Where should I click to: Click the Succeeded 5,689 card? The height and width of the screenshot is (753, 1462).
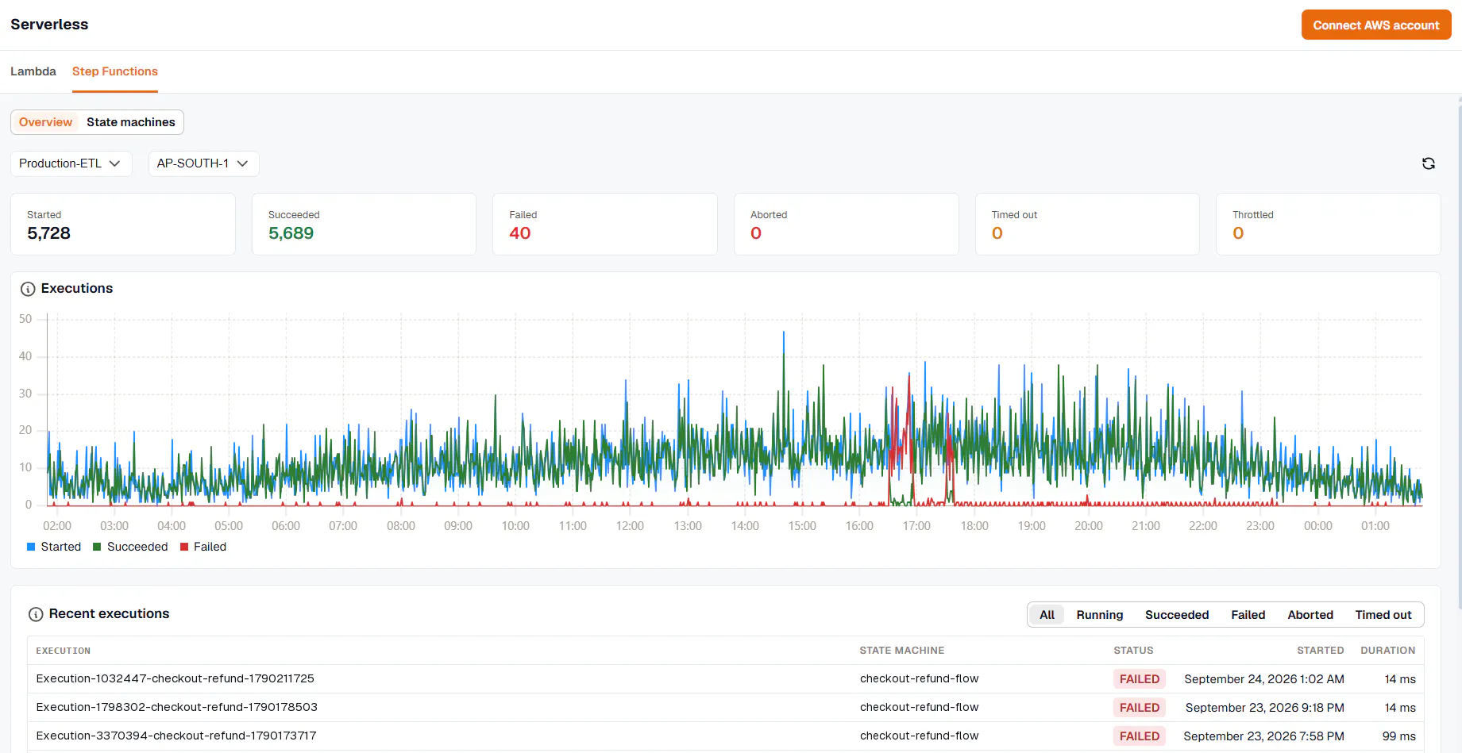364,225
